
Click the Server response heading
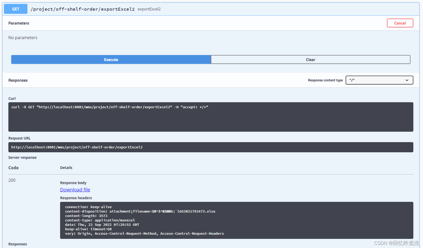22,157
